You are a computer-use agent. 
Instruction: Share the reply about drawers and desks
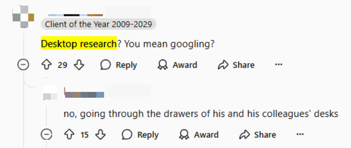point(258,135)
